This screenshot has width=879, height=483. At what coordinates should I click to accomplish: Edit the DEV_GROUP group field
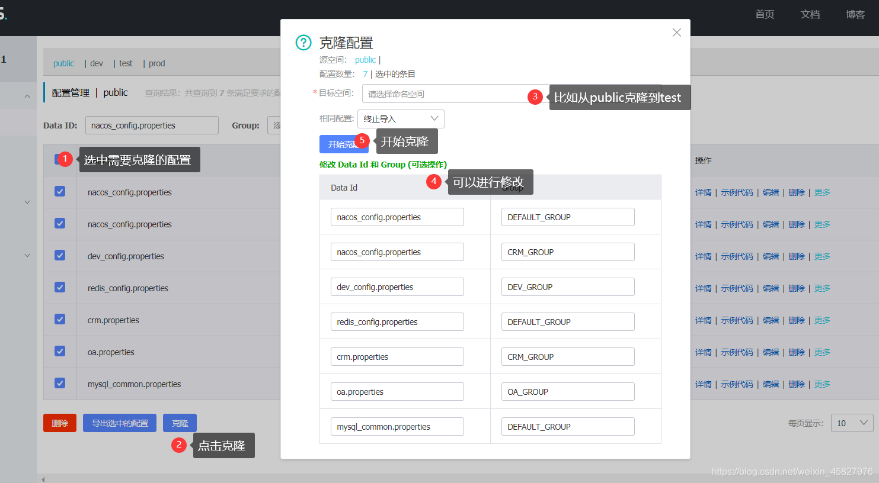click(568, 286)
